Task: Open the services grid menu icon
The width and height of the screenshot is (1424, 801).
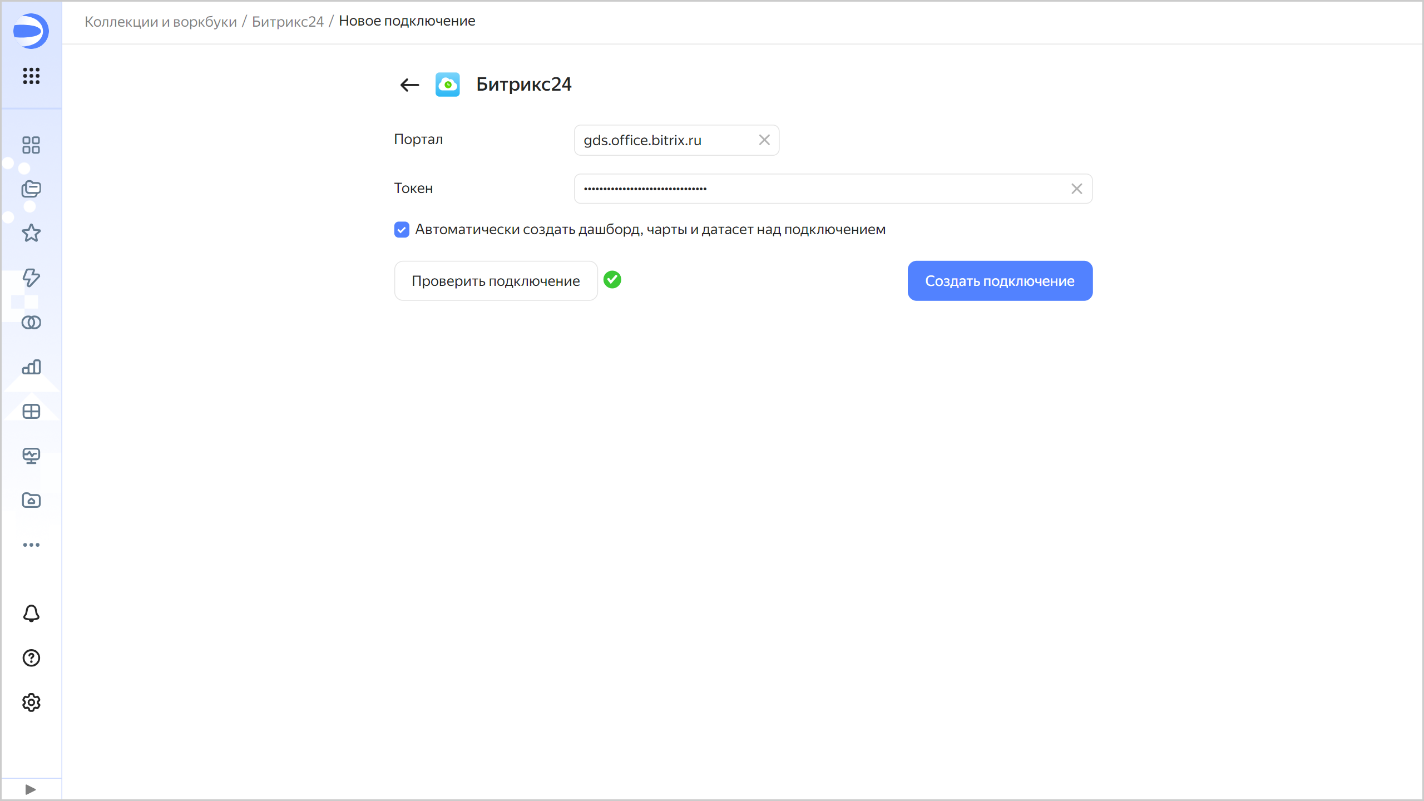Action: pyautogui.click(x=31, y=76)
